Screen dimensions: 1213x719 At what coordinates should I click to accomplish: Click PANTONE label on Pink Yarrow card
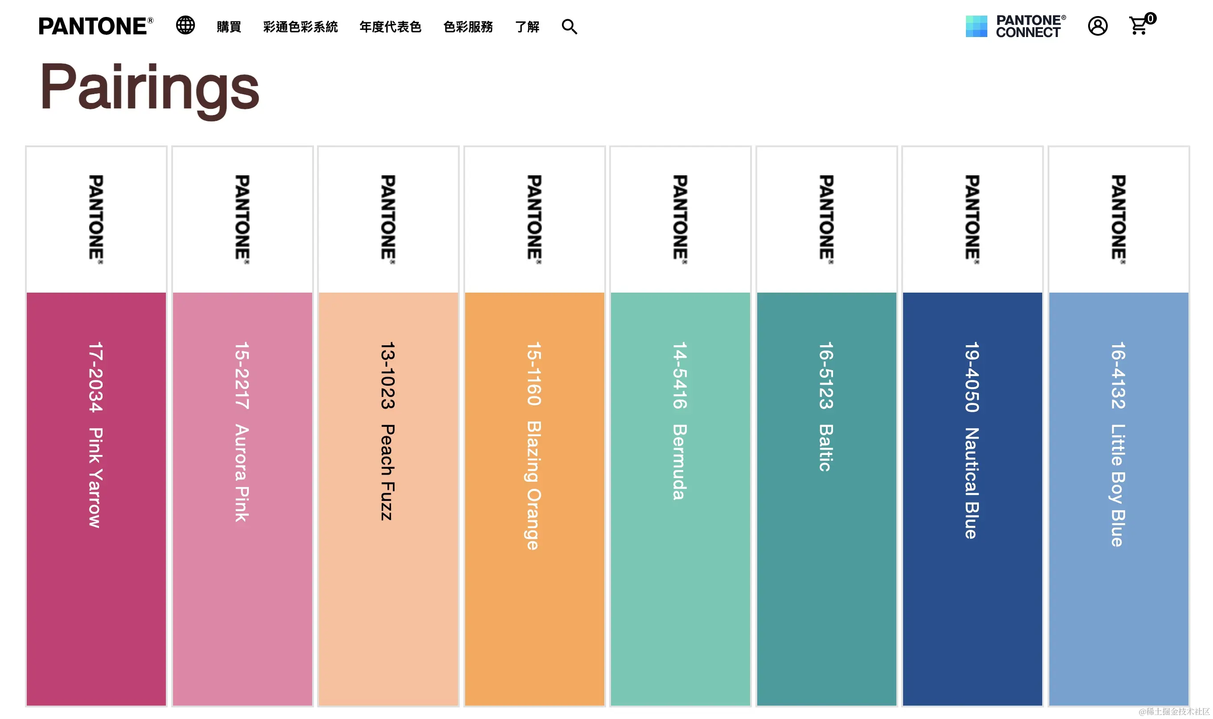[x=96, y=219]
